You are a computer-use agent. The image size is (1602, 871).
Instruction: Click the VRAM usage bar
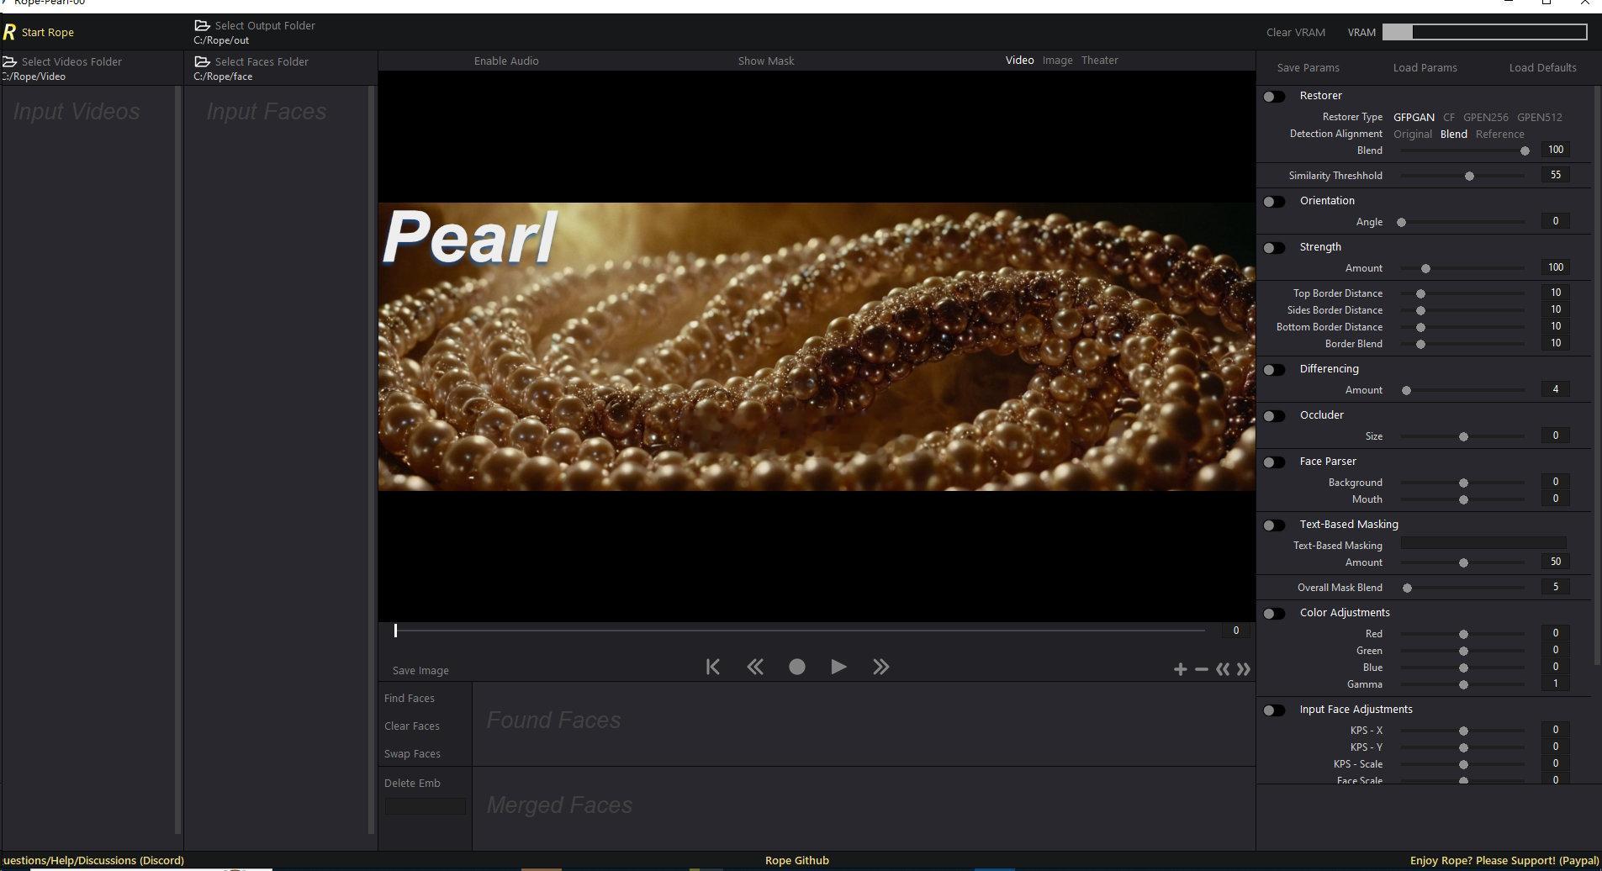tap(1484, 32)
